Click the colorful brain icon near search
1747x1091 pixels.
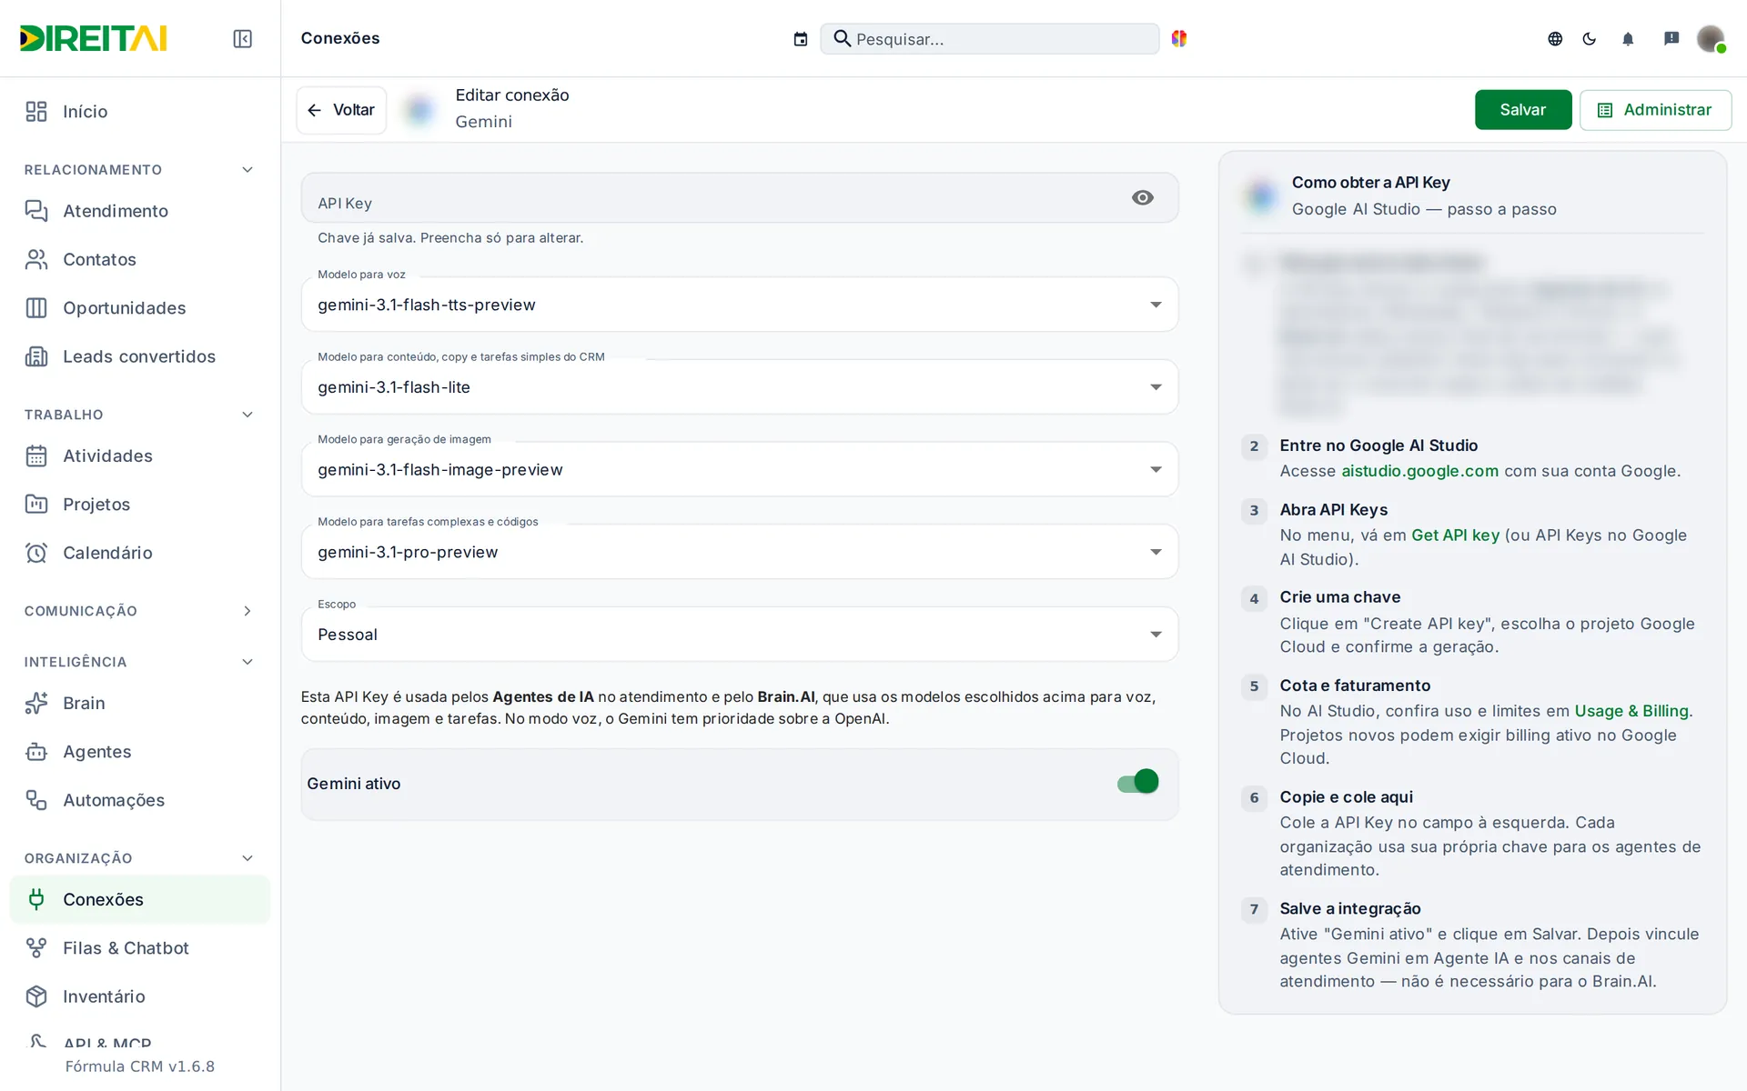(1179, 38)
